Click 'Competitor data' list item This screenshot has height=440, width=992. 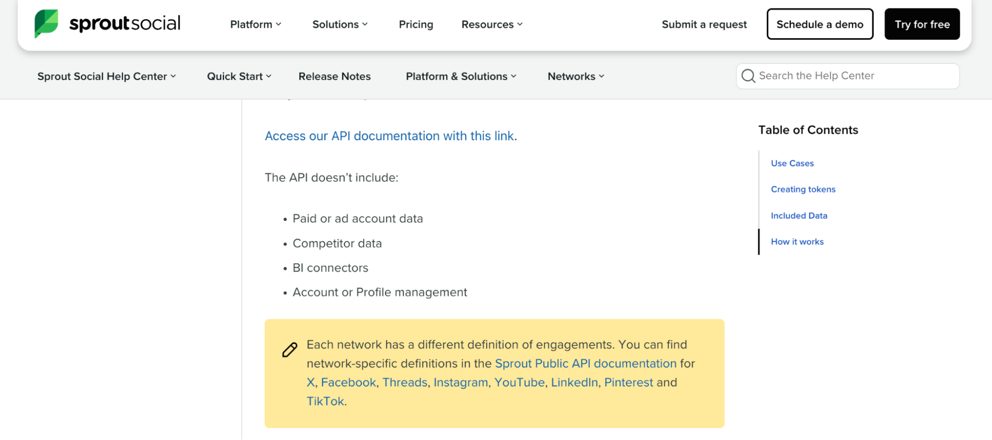[337, 243]
